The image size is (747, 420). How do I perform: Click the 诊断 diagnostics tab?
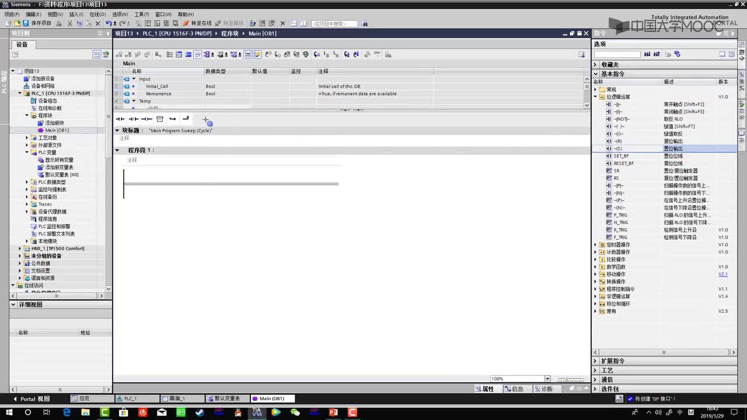click(x=544, y=389)
